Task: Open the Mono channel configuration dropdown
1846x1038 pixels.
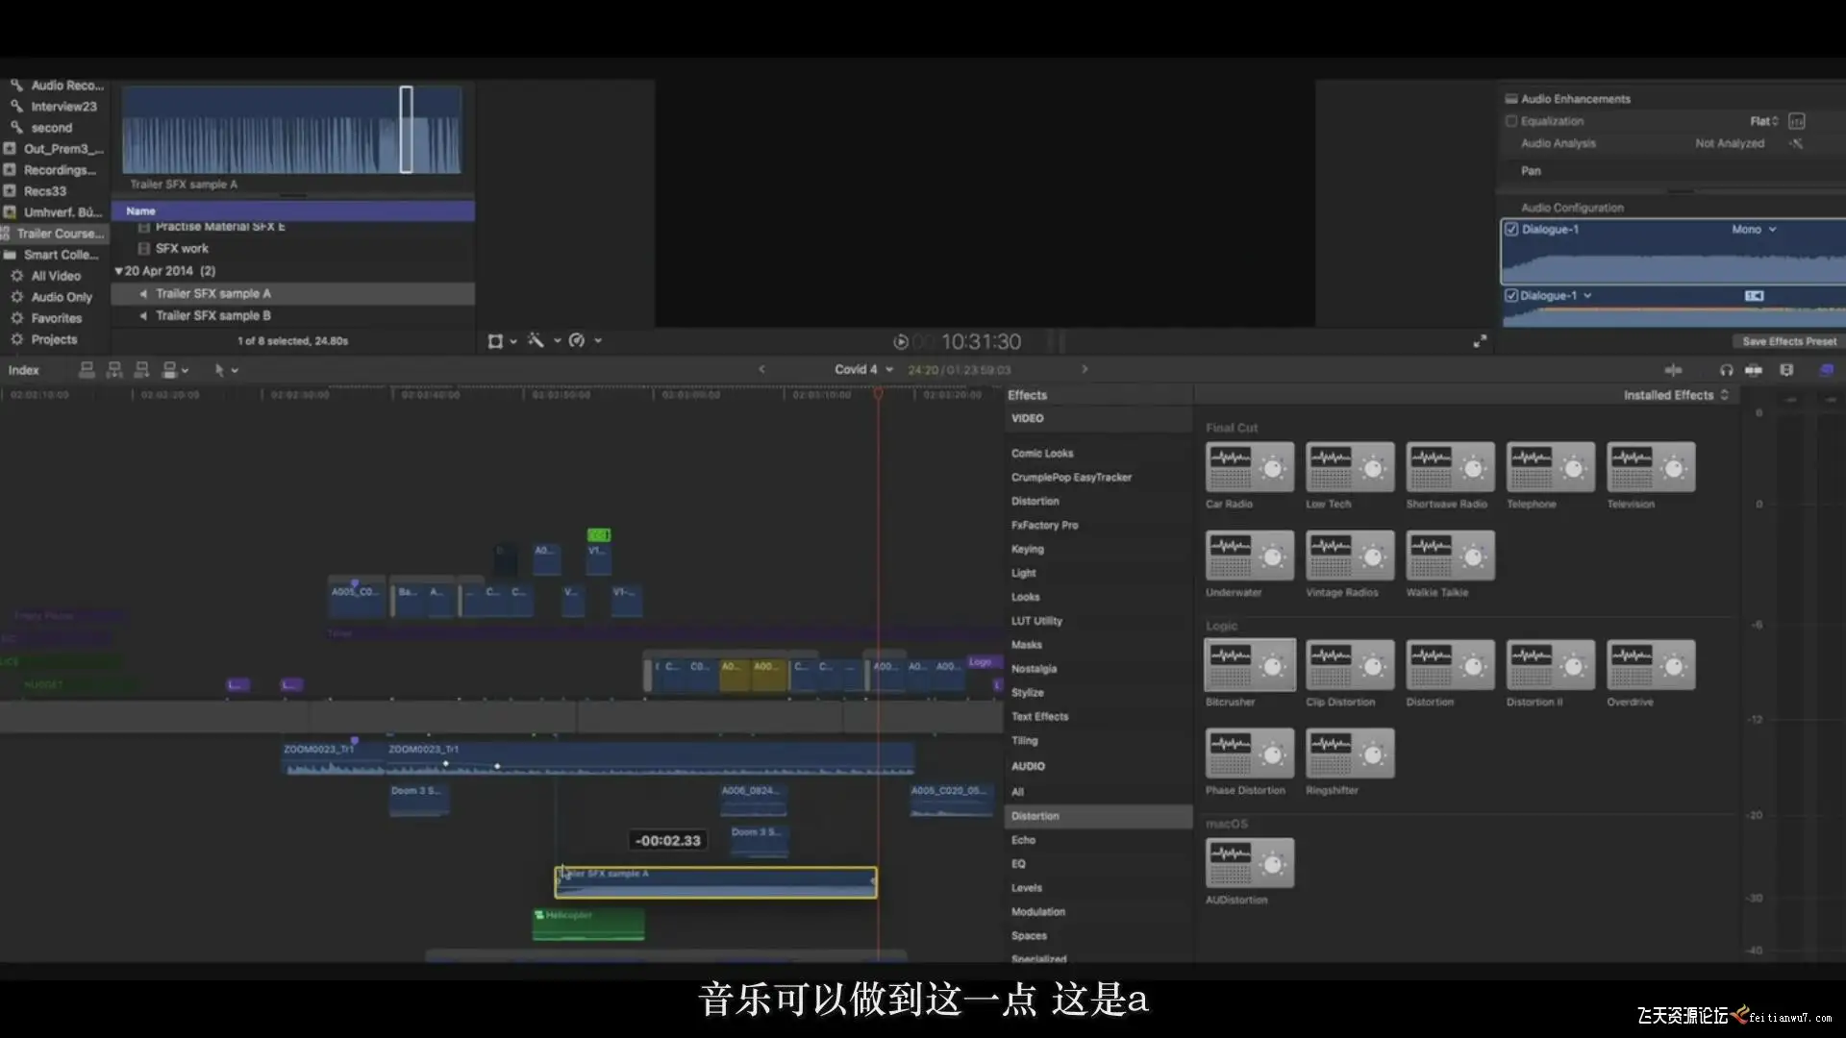Action: click(x=1754, y=230)
